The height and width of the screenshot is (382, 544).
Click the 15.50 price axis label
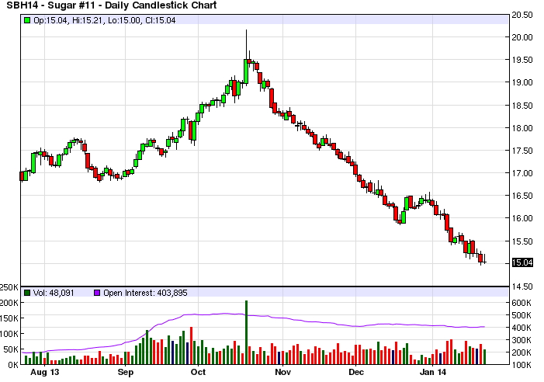522,241
